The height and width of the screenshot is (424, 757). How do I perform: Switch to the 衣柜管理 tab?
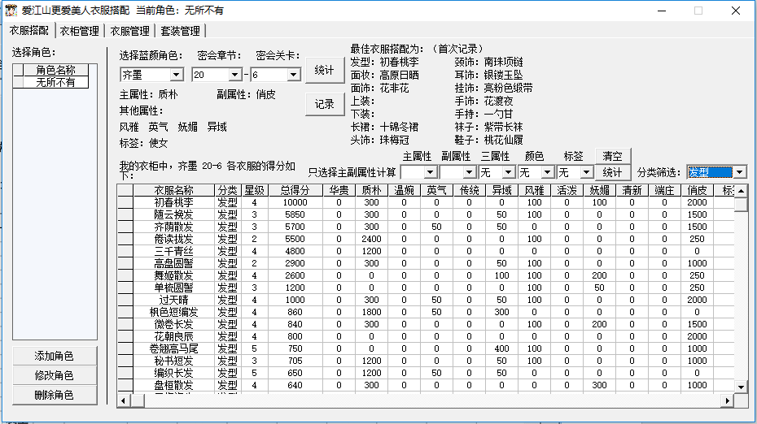pyautogui.click(x=79, y=31)
